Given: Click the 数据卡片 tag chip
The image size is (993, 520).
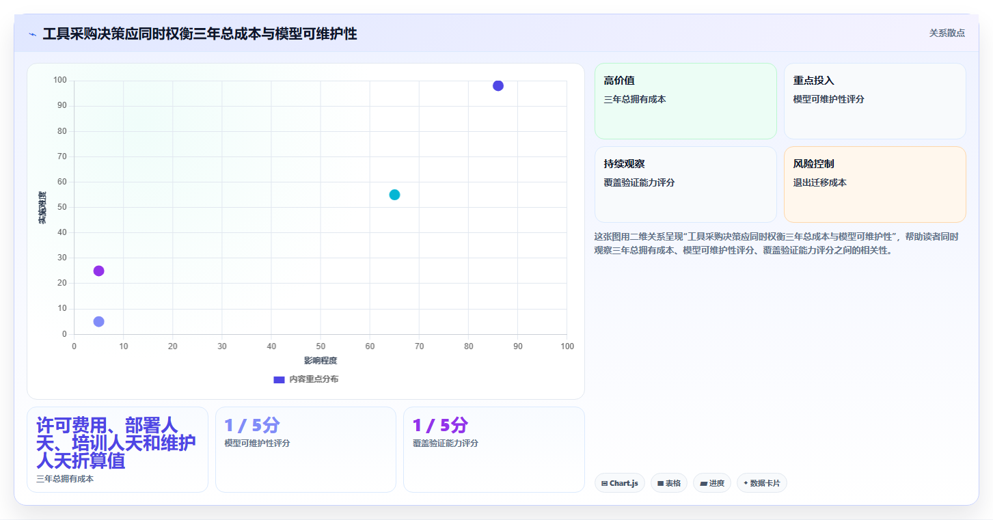Looking at the screenshot, I should [762, 483].
